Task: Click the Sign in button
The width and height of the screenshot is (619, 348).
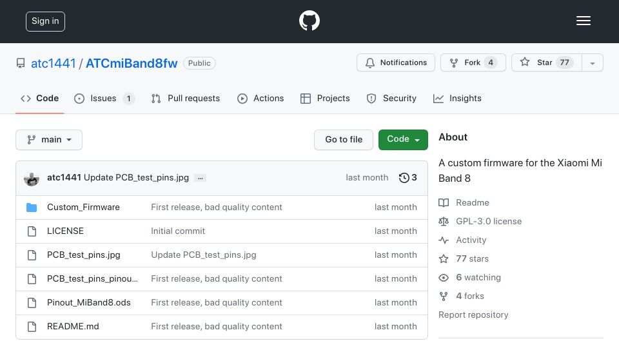Action: click(45, 21)
